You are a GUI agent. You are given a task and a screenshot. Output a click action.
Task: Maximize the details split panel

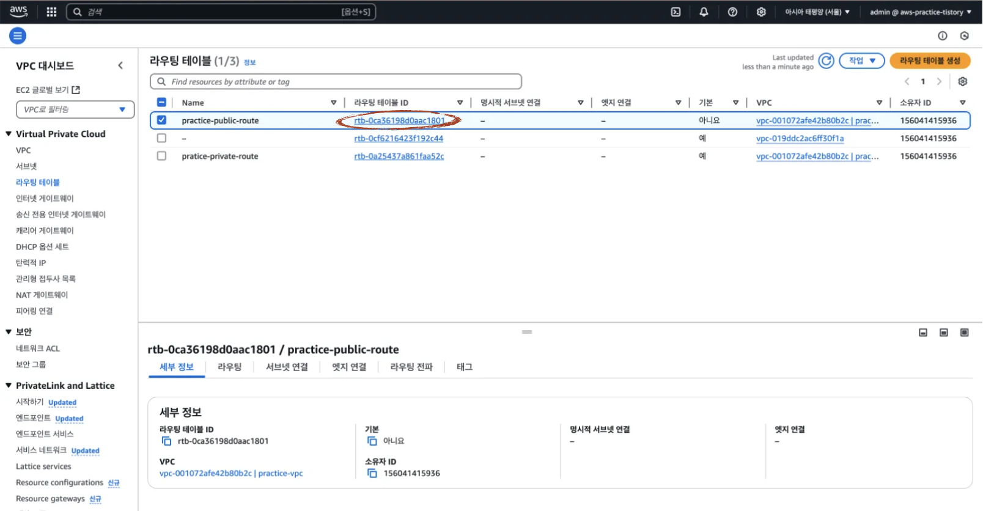(965, 333)
